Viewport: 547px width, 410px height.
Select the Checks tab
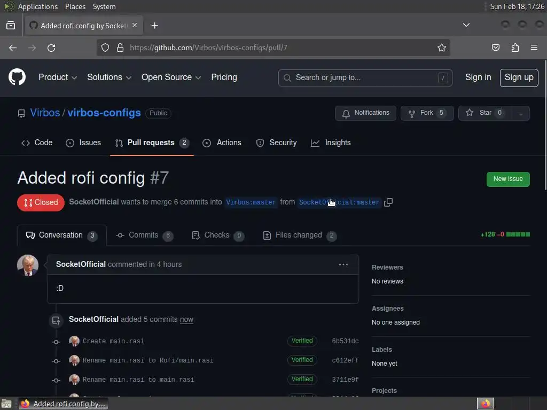tap(218, 235)
